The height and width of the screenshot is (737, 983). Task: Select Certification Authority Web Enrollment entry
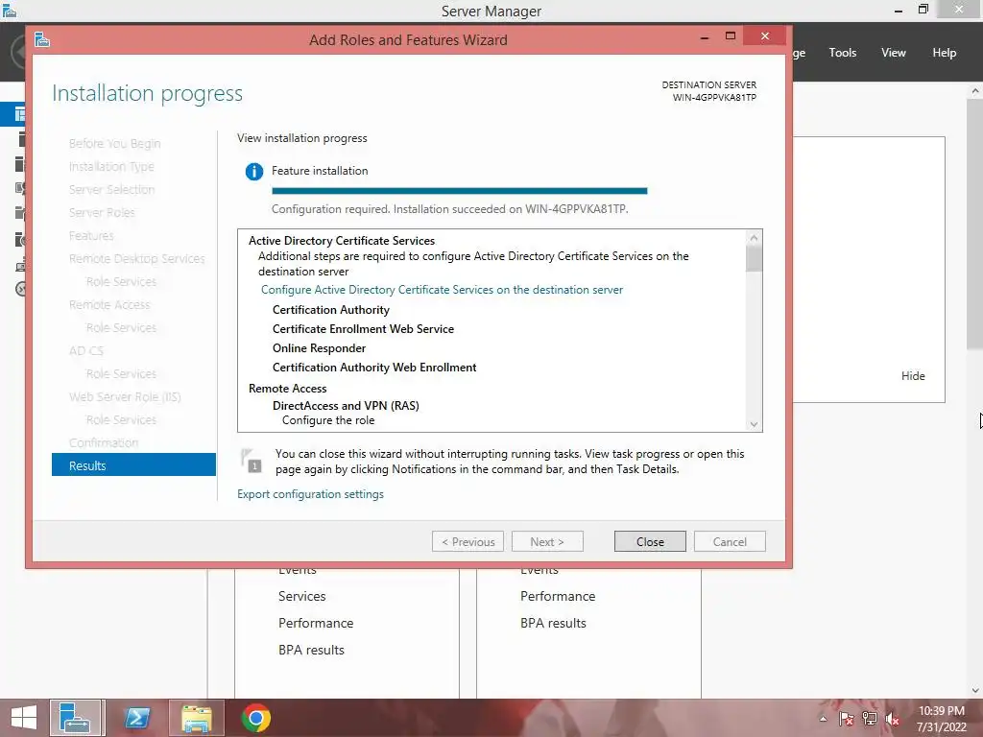pyautogui.click(x=374, y=368)
